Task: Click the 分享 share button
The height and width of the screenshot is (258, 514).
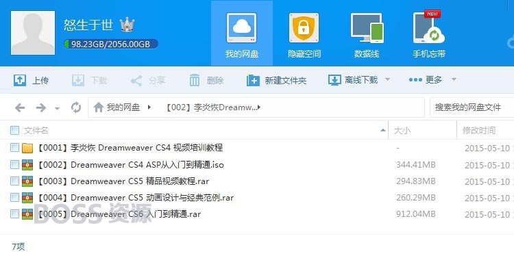Action: 148,80
